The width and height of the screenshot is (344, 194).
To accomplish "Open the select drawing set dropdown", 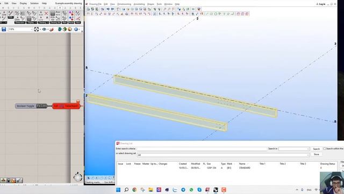I will (224, 155).
